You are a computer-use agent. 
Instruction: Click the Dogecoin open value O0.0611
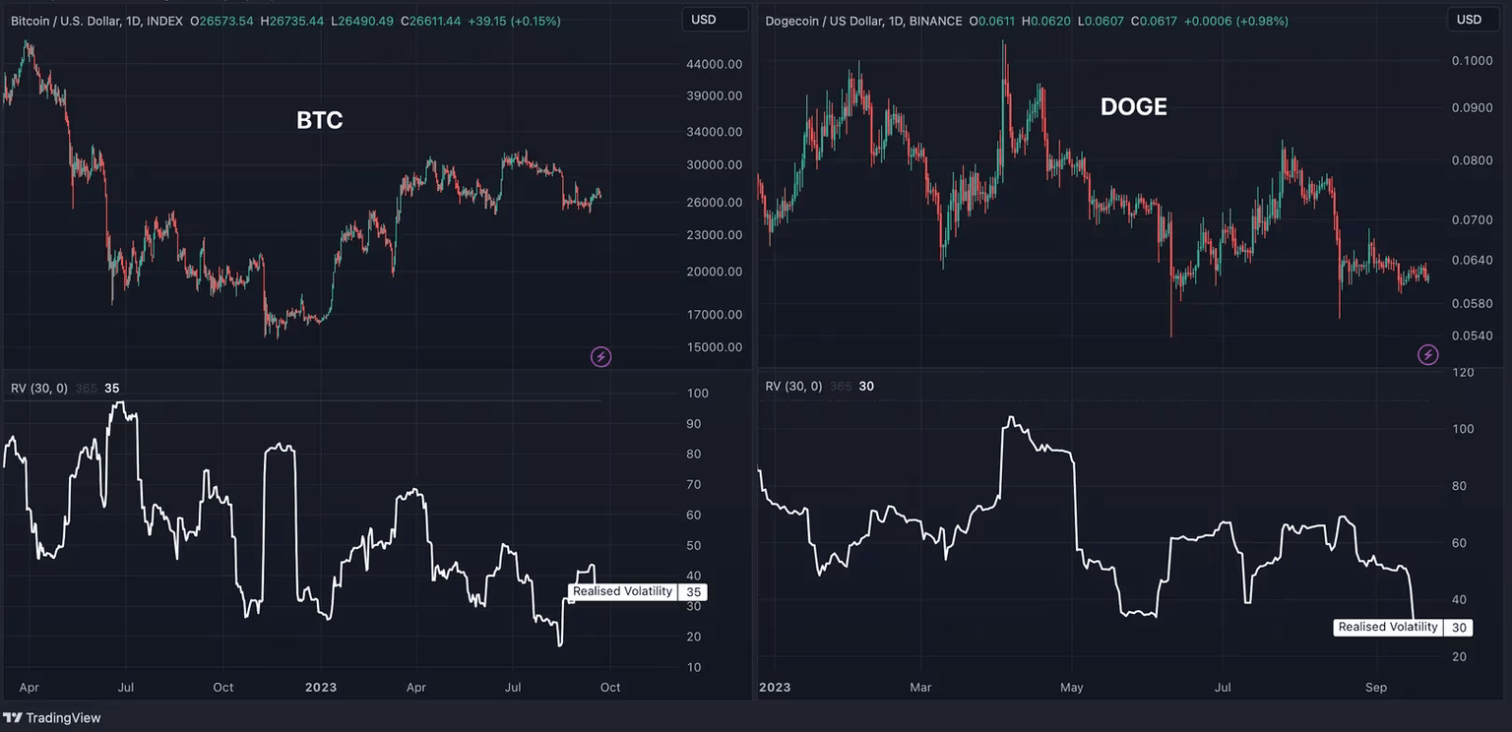(x=991, y=21)
